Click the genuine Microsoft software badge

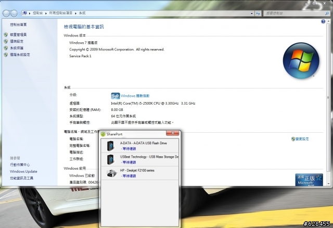309,180
